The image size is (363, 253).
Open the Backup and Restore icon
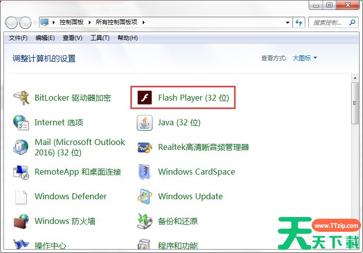[x=145, y=221]
